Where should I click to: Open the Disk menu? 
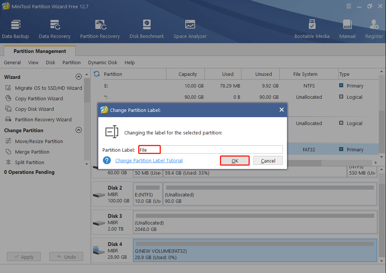(50, 63)
